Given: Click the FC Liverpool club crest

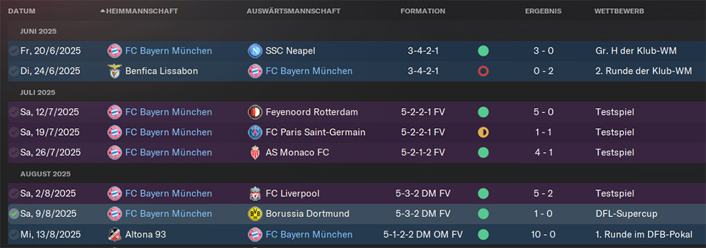Looking at the screenshot, I should (255, 194).
